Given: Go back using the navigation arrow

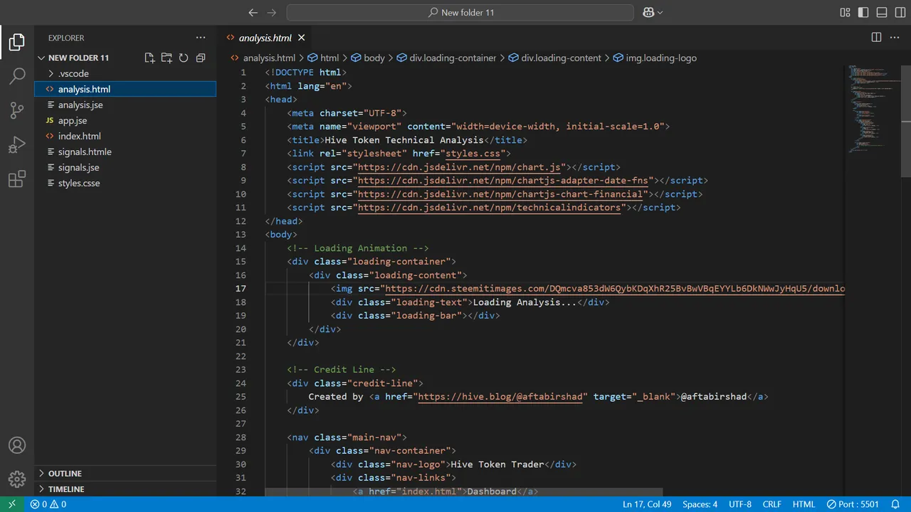Looking at the screenshot, I should (253, 12).
